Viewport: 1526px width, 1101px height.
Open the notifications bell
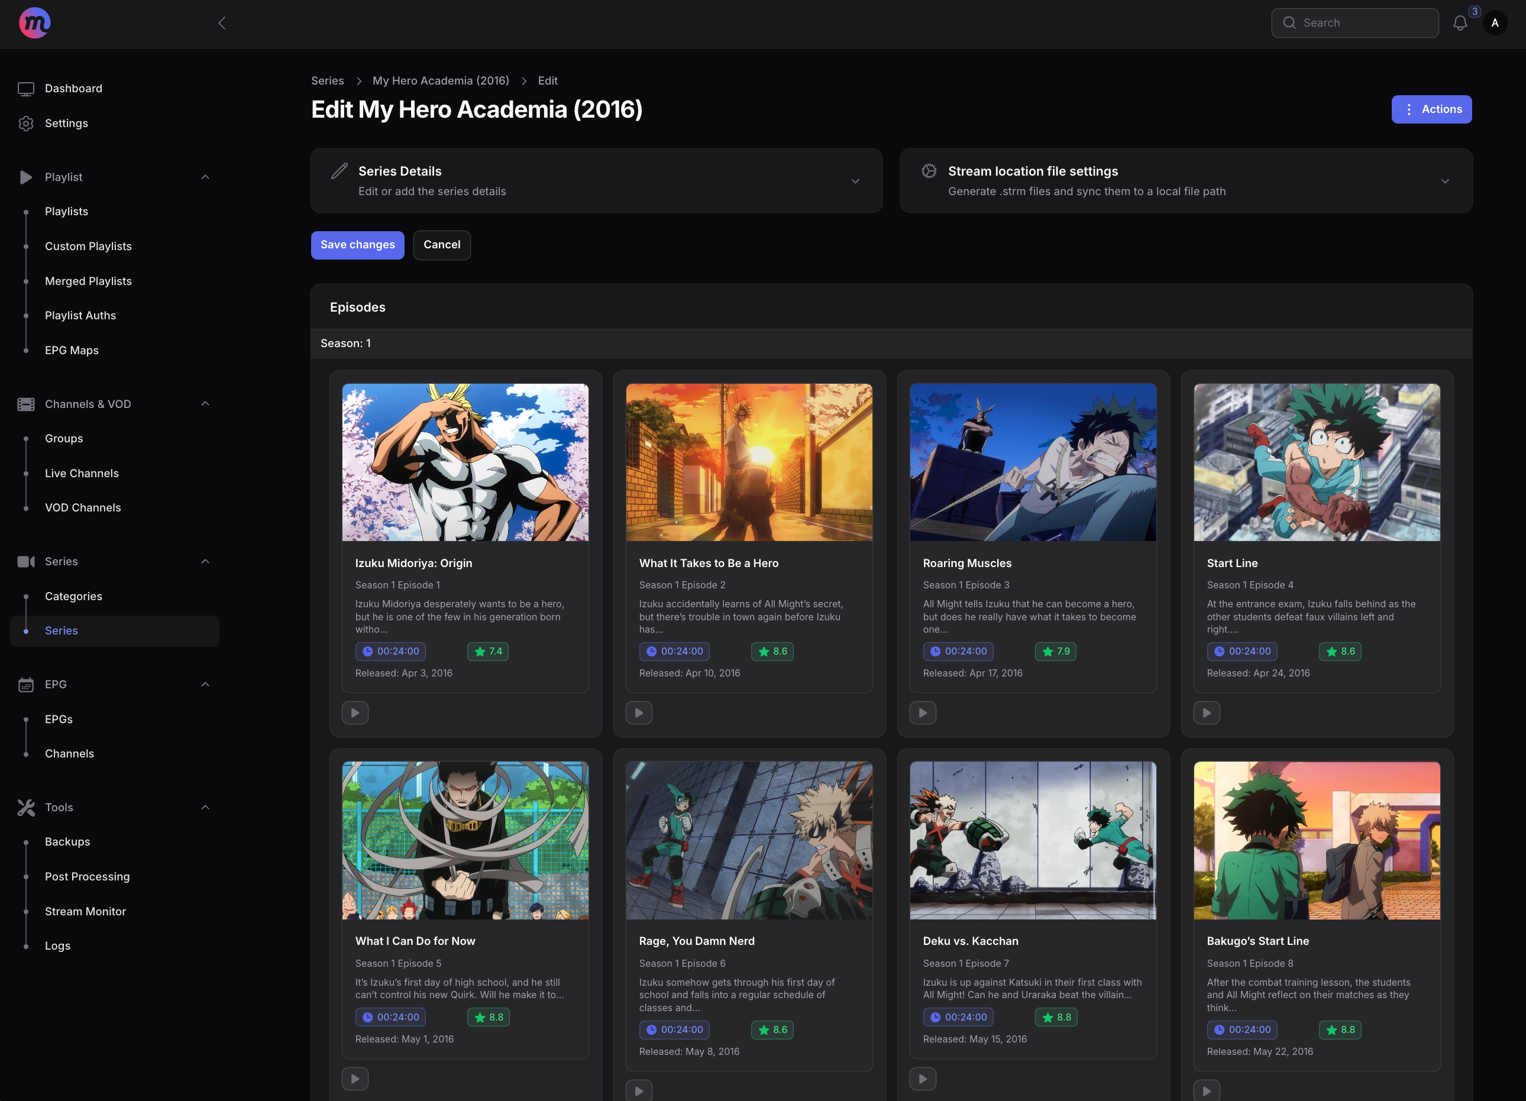(x=1460, y=22)
